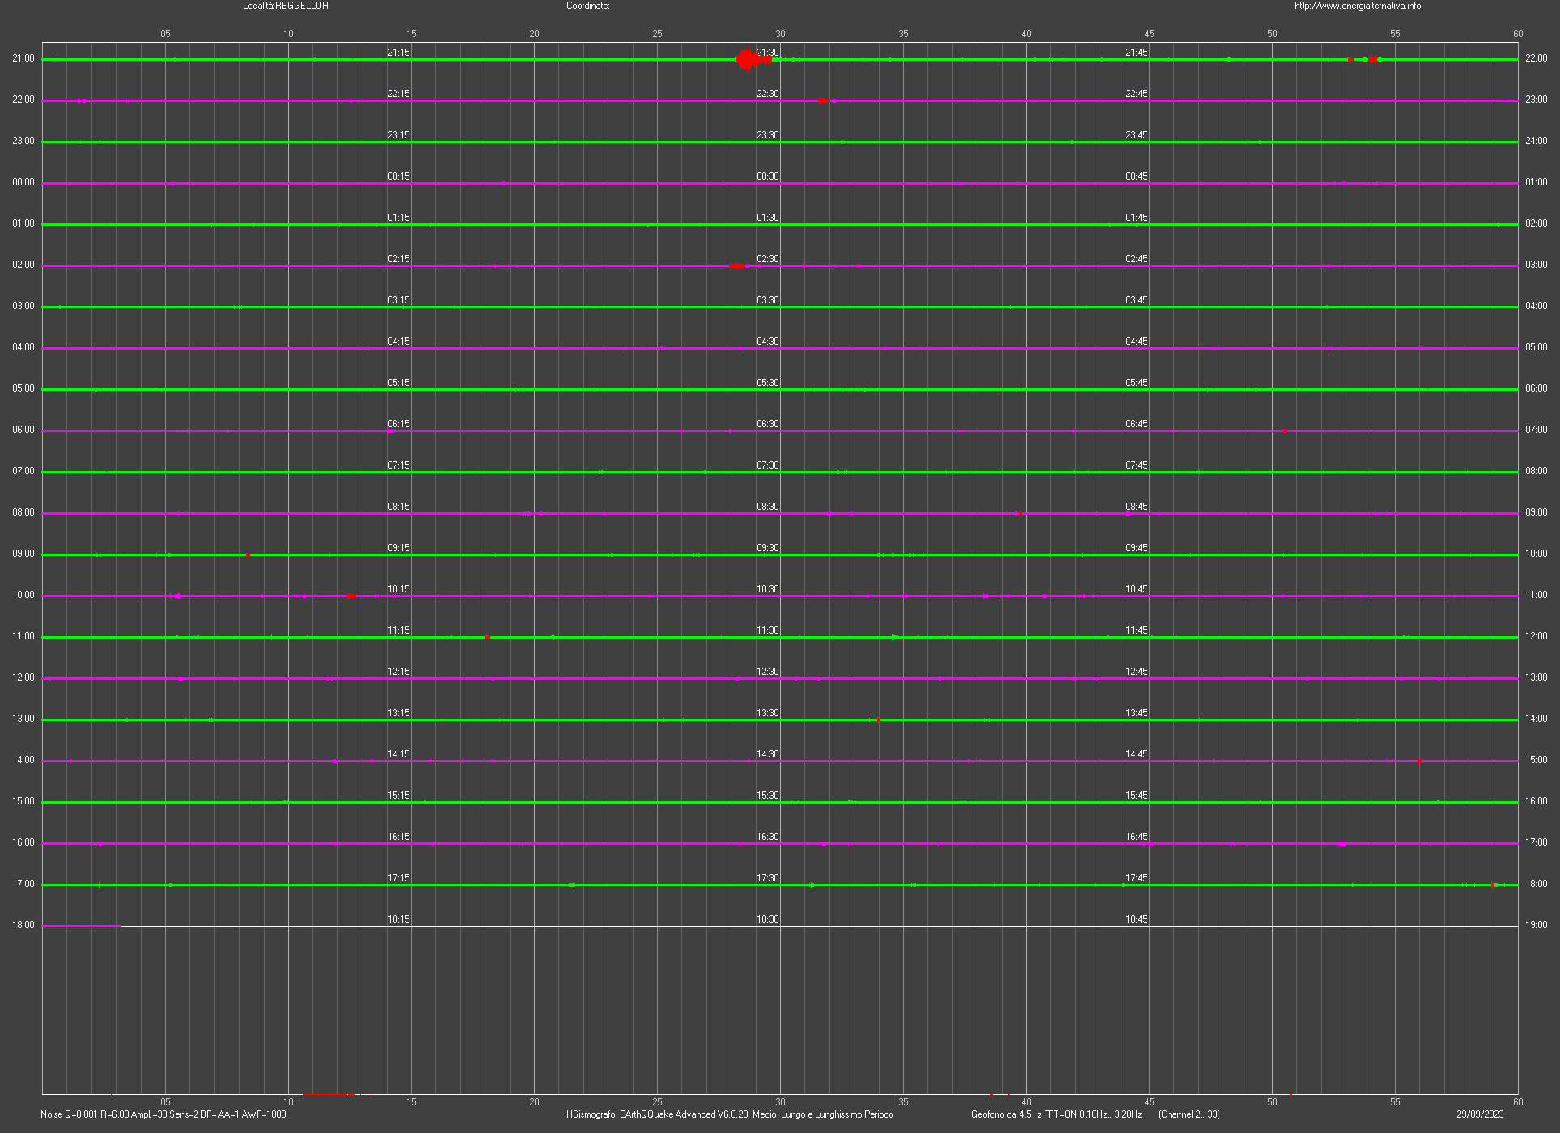Screen dimensions: 1560x1133
Task: Click the 18:45 quarter-hour label
Action: 1137,919
